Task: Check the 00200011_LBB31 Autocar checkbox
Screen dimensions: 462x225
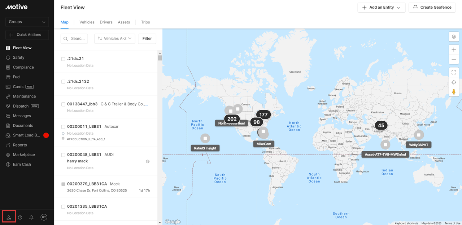Action: pos(63,127)
